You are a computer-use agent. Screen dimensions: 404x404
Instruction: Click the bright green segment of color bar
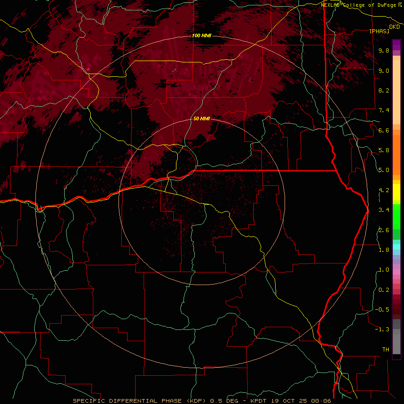point(396,217)
